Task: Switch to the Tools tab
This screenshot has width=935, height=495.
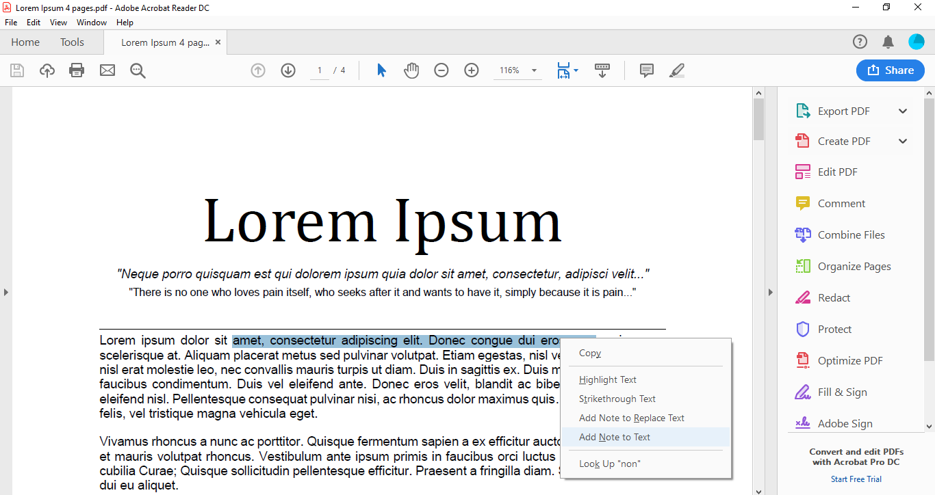Action: (x=72, y=42)
